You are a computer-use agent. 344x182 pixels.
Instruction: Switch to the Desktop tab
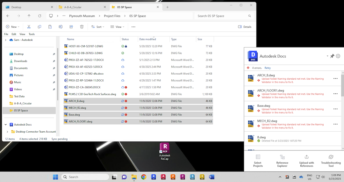pyautogui.click(x=29, y=7)
